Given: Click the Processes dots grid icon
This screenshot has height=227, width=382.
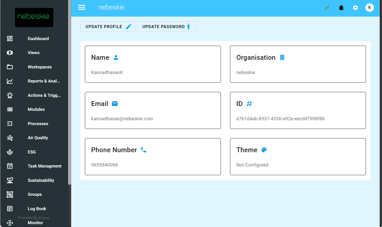Looking at the screenshot, I should (x=10, y=124).
